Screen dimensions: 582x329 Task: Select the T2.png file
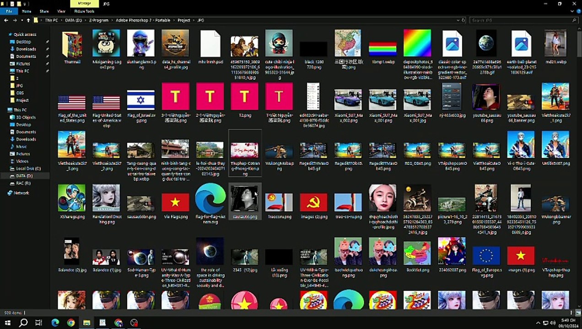tap(244, 101)
